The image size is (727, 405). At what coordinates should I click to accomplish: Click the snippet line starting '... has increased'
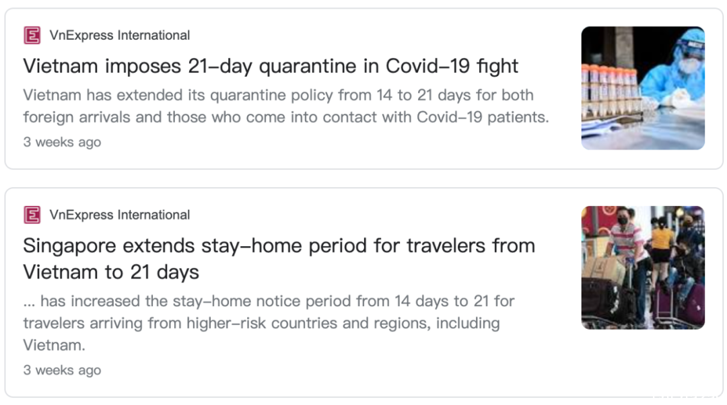click(269, 301)
